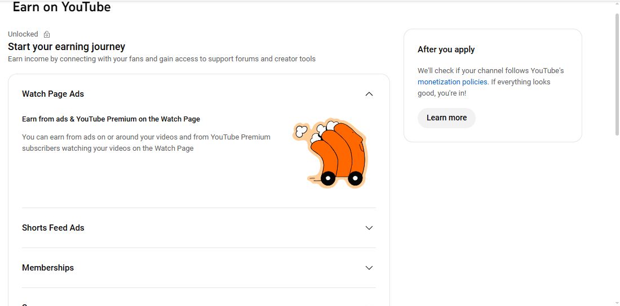Click the YouTube Premium subscribers description paragraph
This screenshot has width=620, height=306.
coord(146,142)
